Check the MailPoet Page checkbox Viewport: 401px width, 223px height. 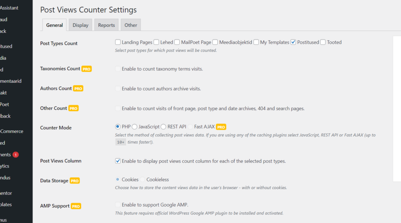pyautogui.click(x=177, y=42)
